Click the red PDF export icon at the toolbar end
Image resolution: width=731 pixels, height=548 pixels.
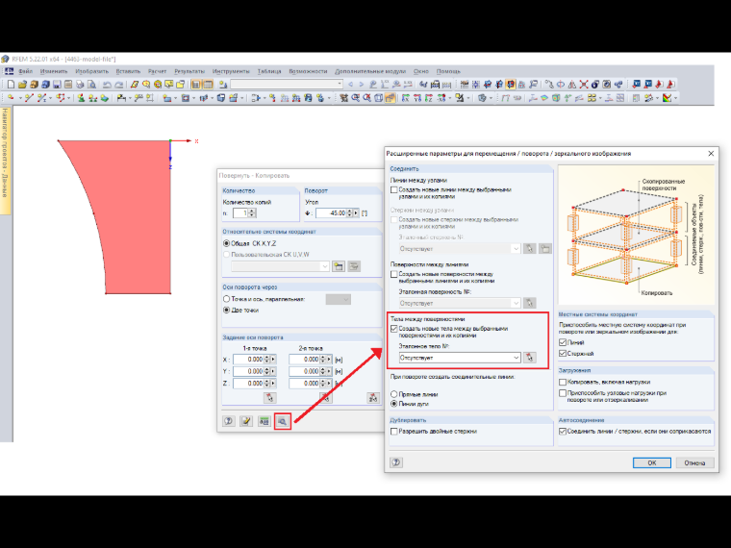tap(670, 85)
